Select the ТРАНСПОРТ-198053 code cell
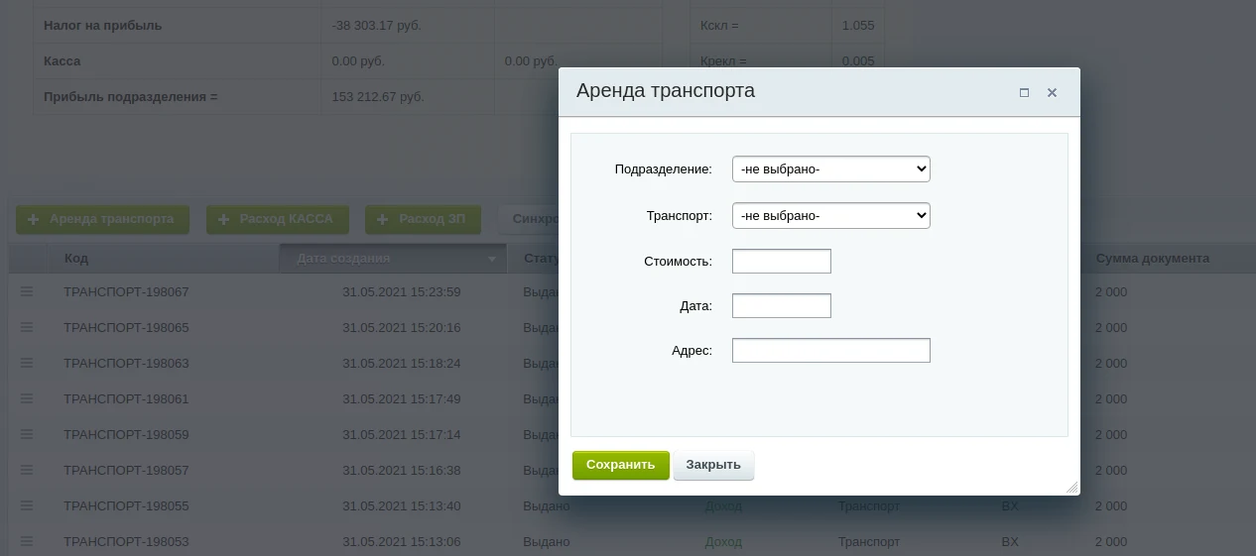This screenshot has width=1256, height=556. pyautogui.click(x=126, y=542)
